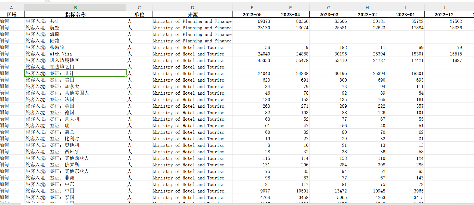Select the source cell in the 乘游轮 row

tap(192, 47)
